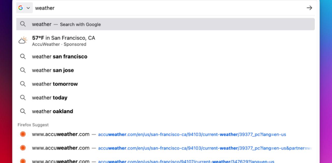Viewport: 332px width, 163px height.
Task: Open accuweather link ending 39377_pc?lang=en-us
Action: coord(165,134)
